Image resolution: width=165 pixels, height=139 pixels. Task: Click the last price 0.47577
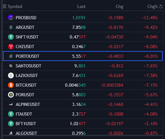coord(77,37)
